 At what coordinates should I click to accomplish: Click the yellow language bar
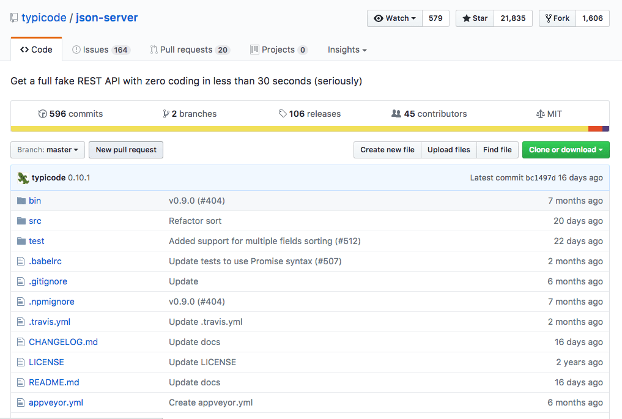[x=299, y=129]
